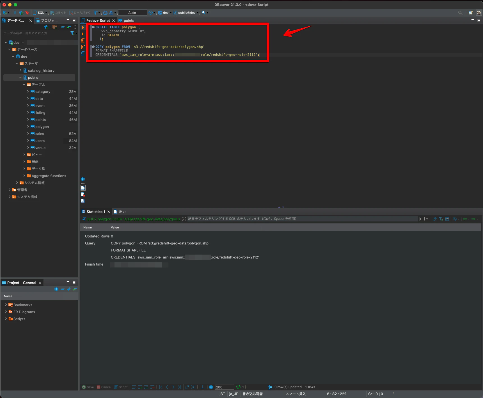Click the Collapse all icon in Database Navigator
The width and height of the screenshot is (483, 398).
[x=63, y=27]
